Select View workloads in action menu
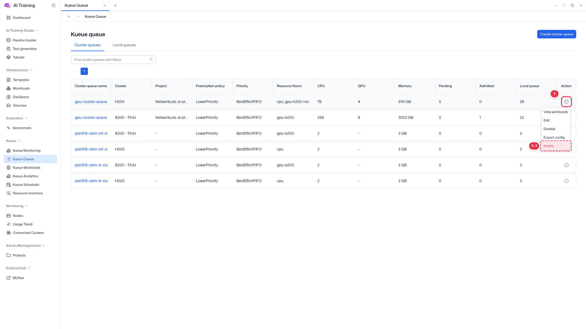The width and height of the screenshot is (586, 329). point(555,112)
